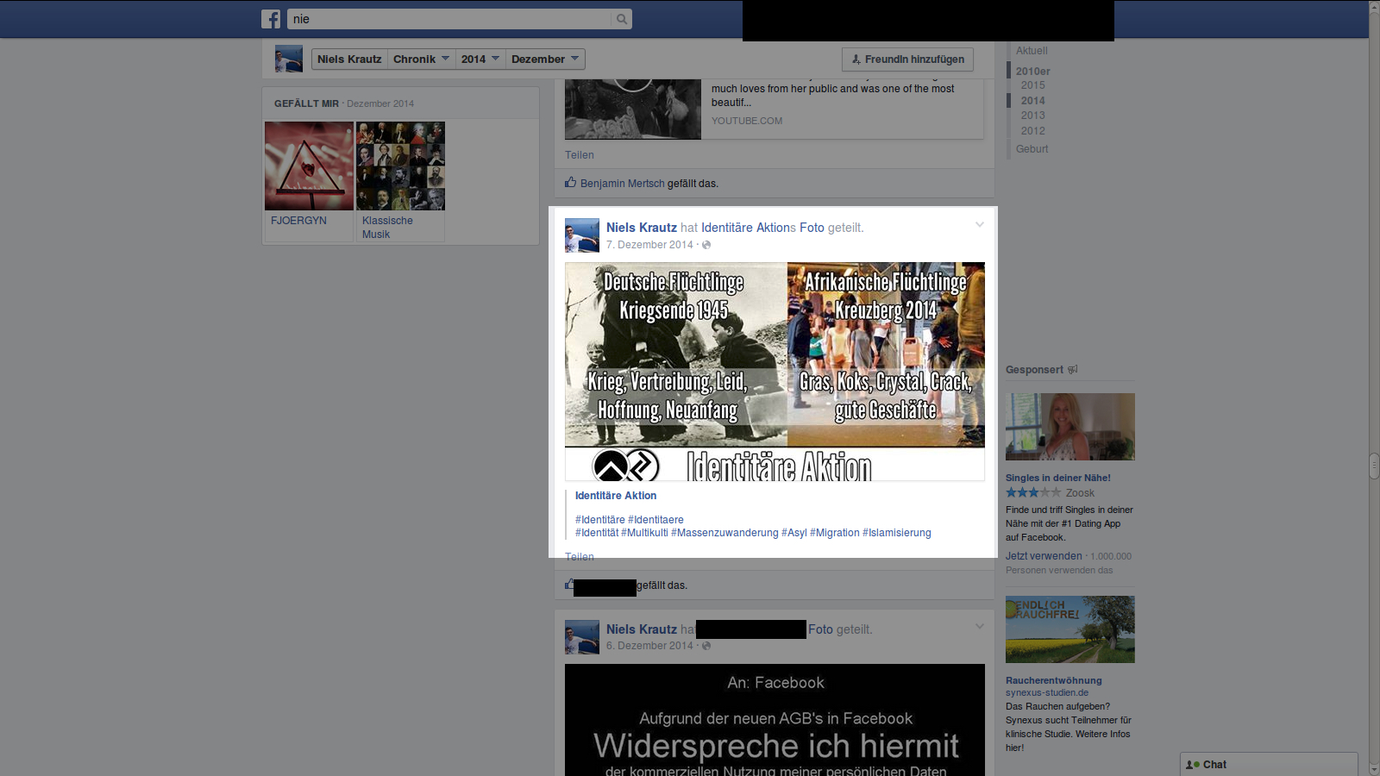Click the scrollbar down arrow
This screenshot has height=776, width=1380.
[x=1374, y=770]
